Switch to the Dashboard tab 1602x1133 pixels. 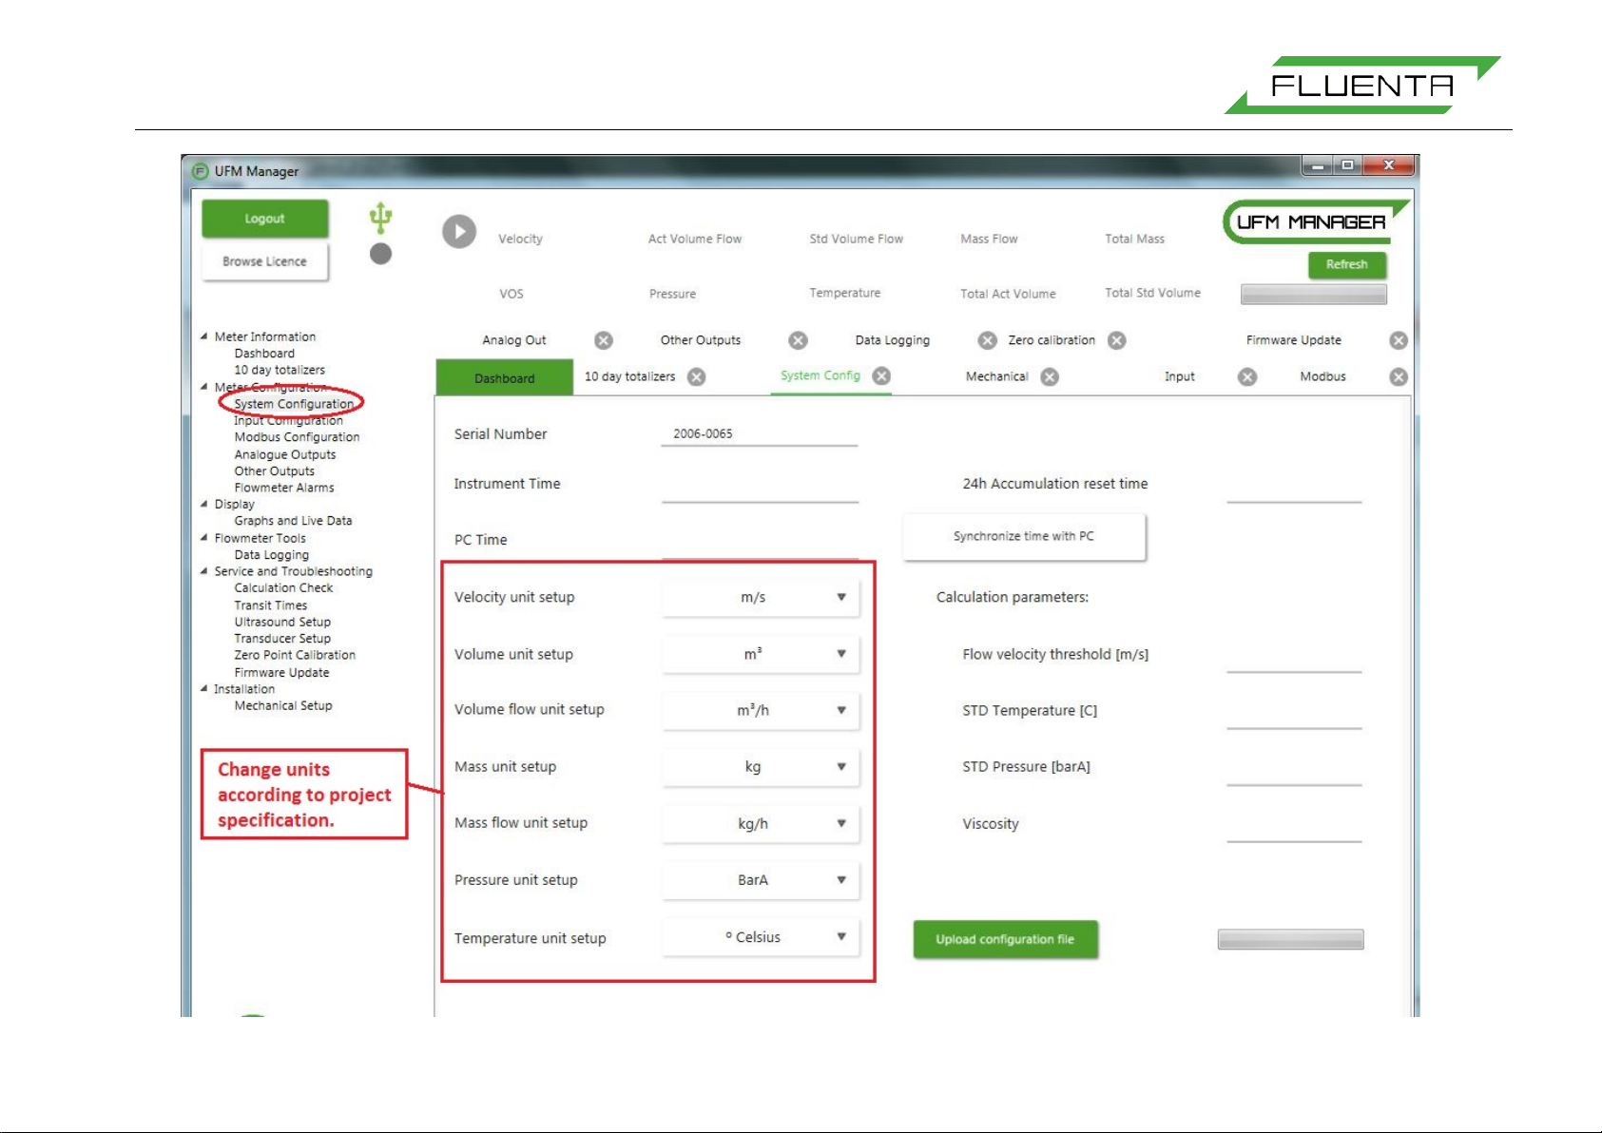click(505, 377)
